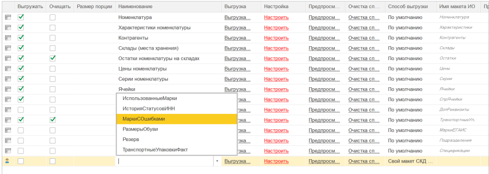
Task: Disable Очищать for Остатки номенклатуры на складах
Action: (x=53, y=59)
